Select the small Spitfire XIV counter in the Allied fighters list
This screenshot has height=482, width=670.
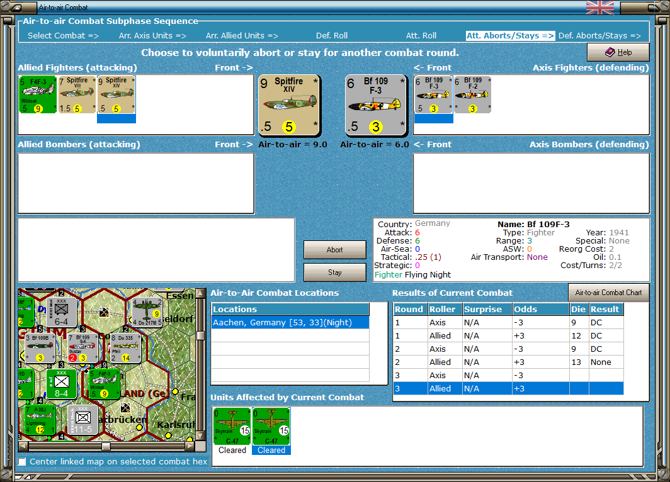click(116, 95)
